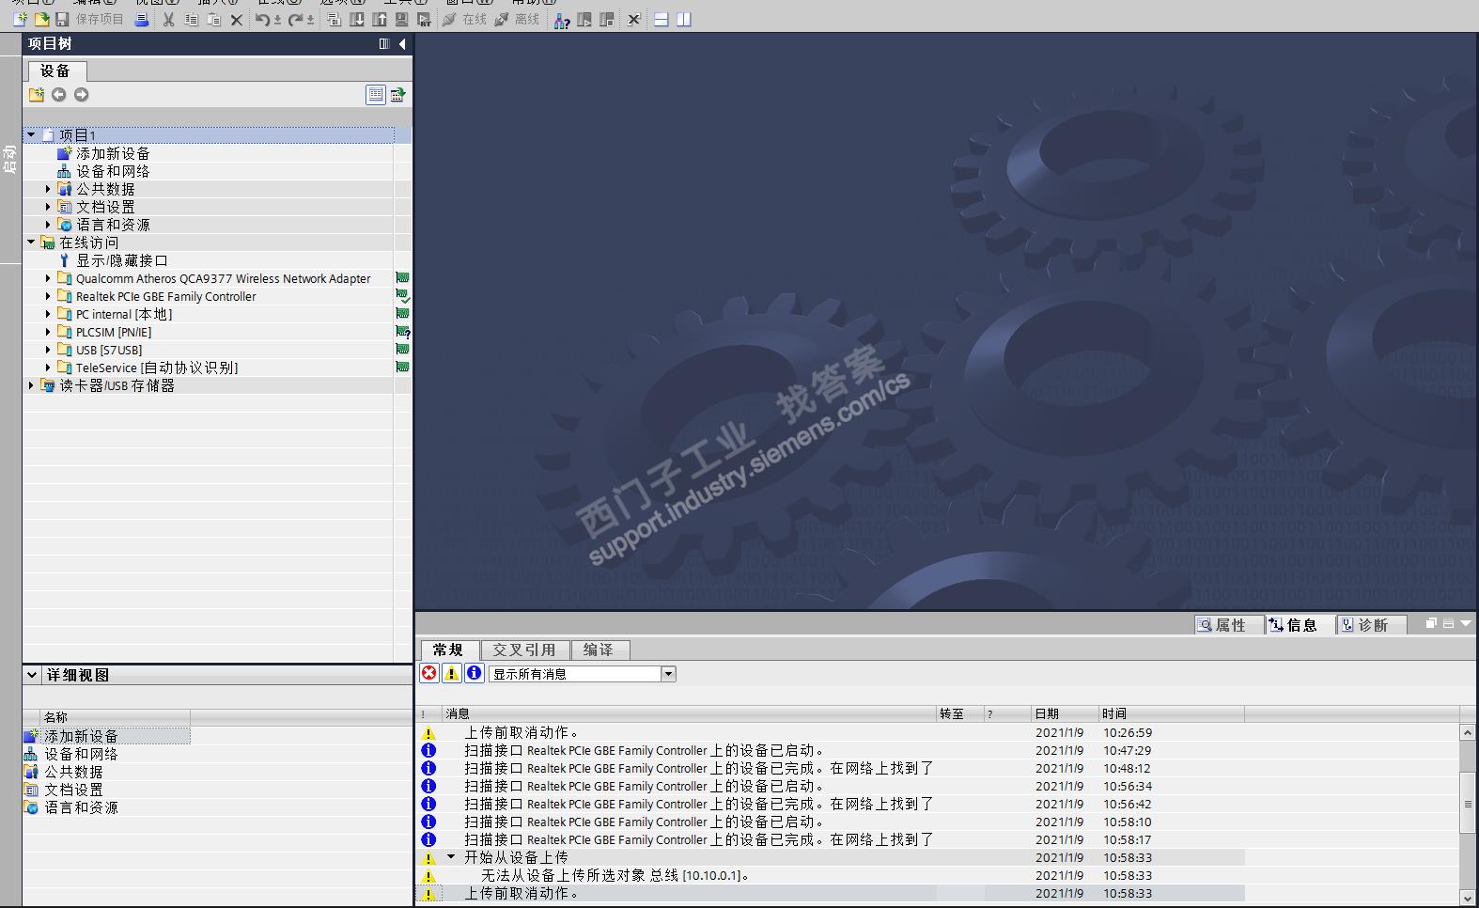Open the 显示所有消息 filter dropdown
The image size is (1479, 908).
(668, 674)
